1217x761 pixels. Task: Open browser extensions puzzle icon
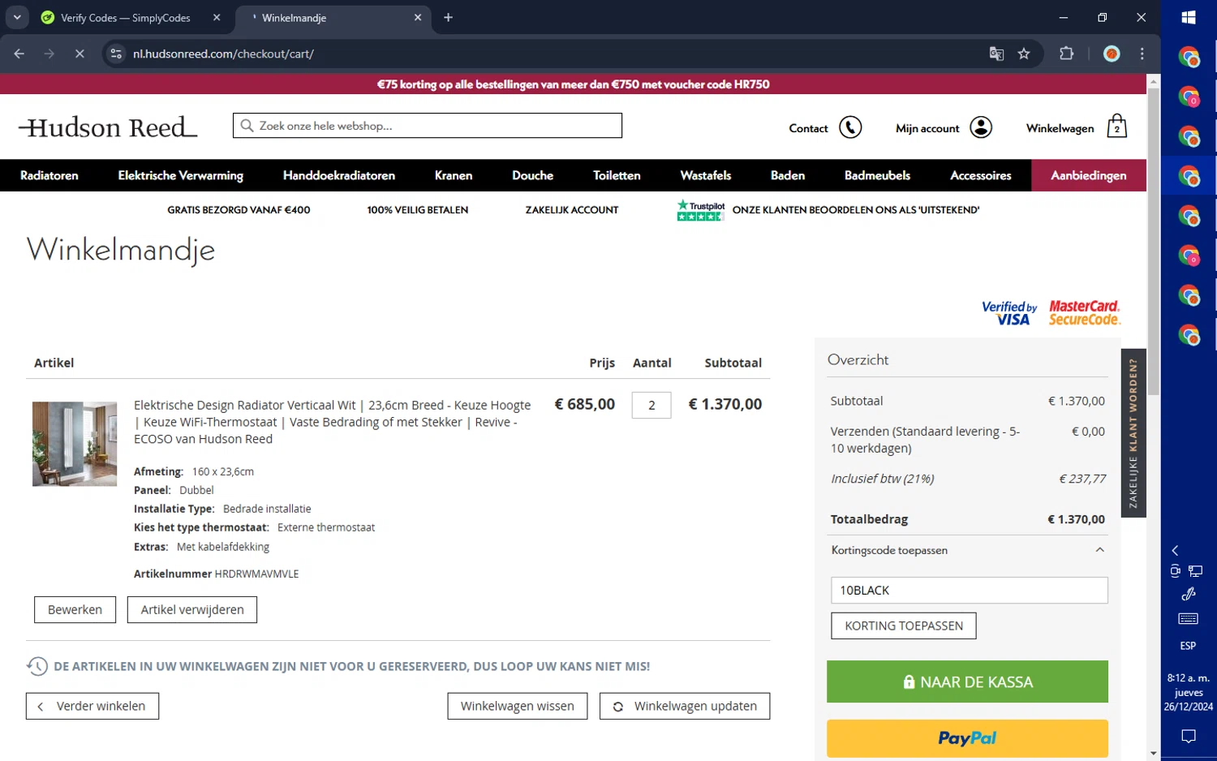pyautogui.click(x=1066, y=54)
